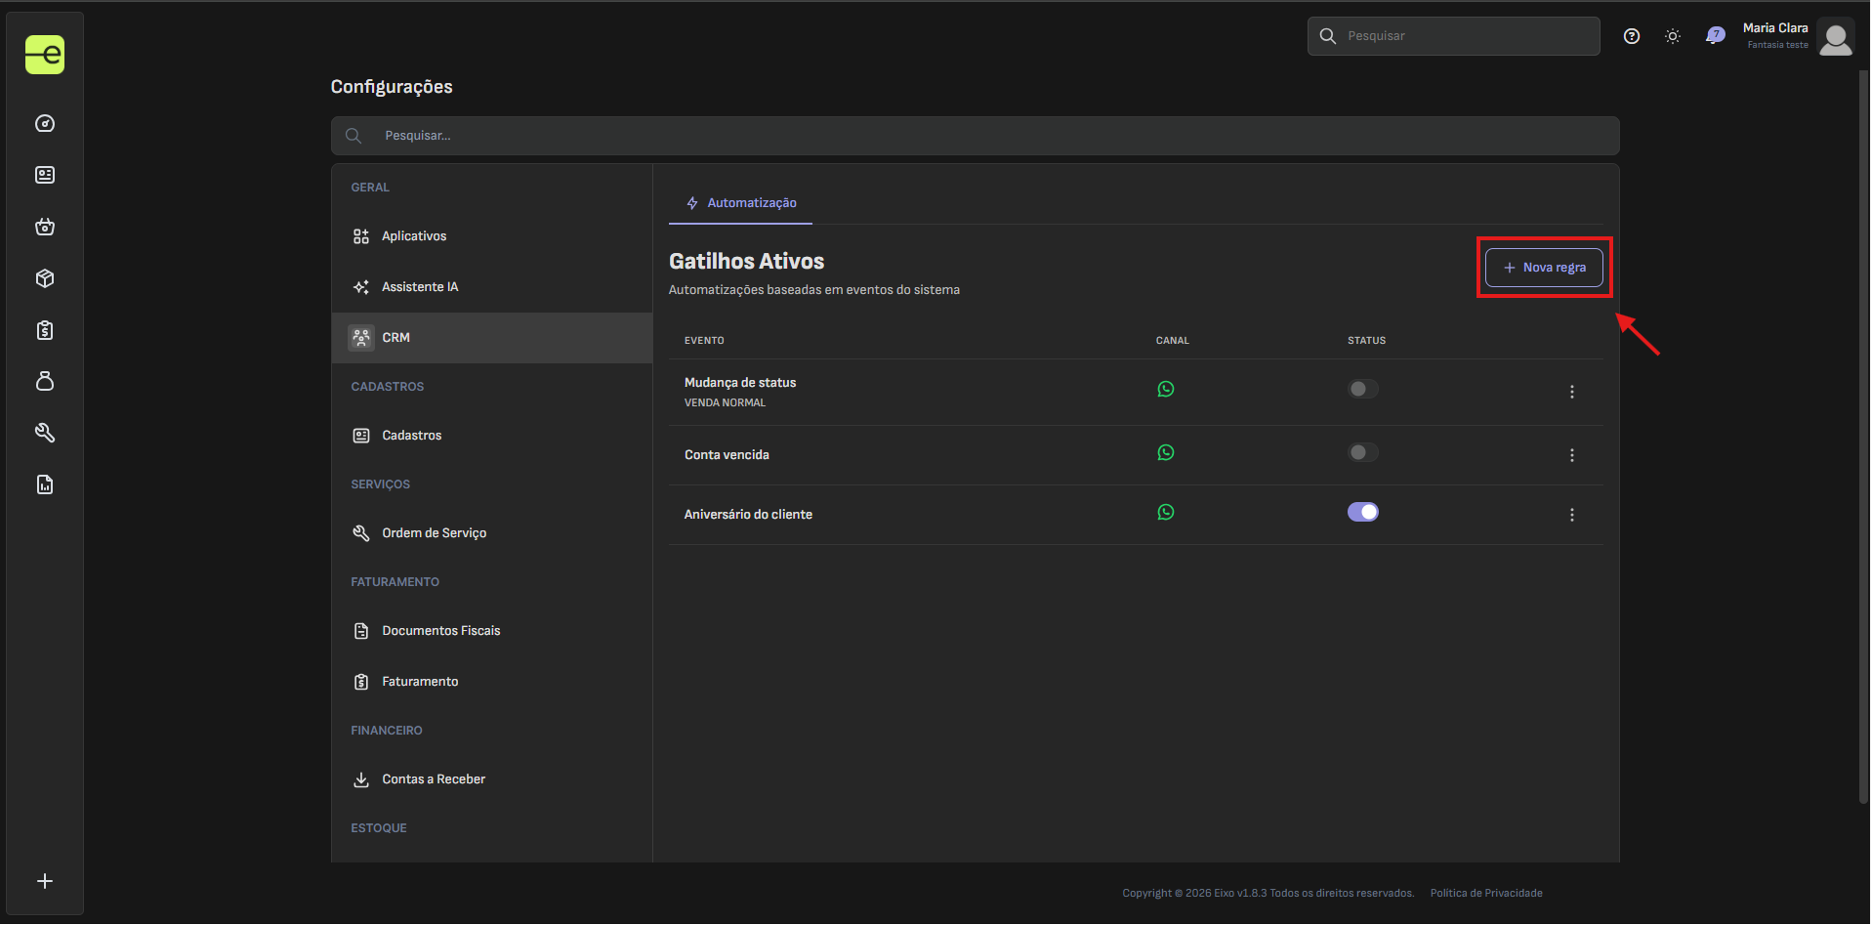Focus the Configurações Pesquisar... search box
Screen dimensions: 1871x925
click(975, 136)
